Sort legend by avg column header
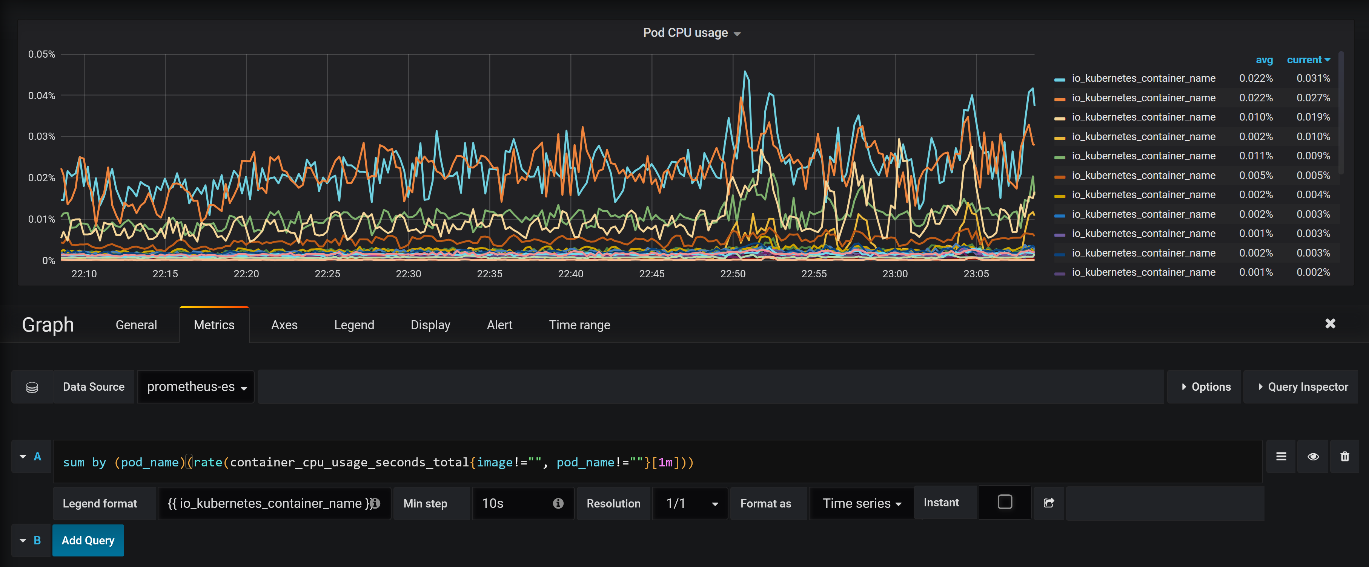Image resolution: width=1369 pixels, height=567 pixels. coord(1264,60)
